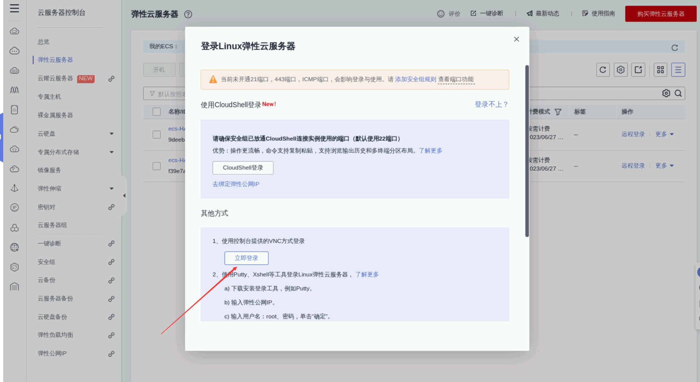Open 更多 dropdown for first server row
This screenshot has width=700, height=382.
pos(664,134)
